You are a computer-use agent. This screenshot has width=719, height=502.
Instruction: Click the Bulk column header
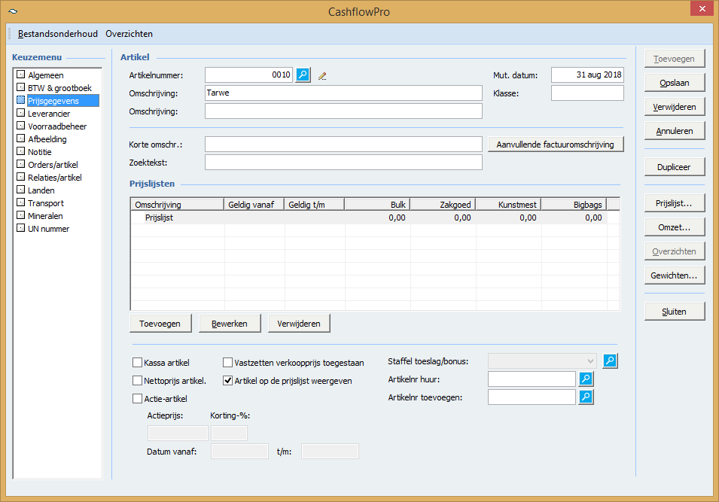[377, 205]
